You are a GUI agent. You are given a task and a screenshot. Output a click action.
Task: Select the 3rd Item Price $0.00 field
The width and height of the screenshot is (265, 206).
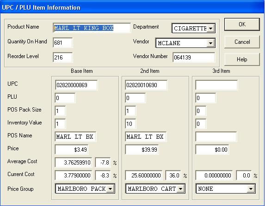pyautogui.click(x=212, y=149)
